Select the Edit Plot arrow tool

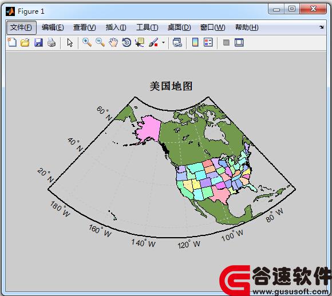(70, 42)
